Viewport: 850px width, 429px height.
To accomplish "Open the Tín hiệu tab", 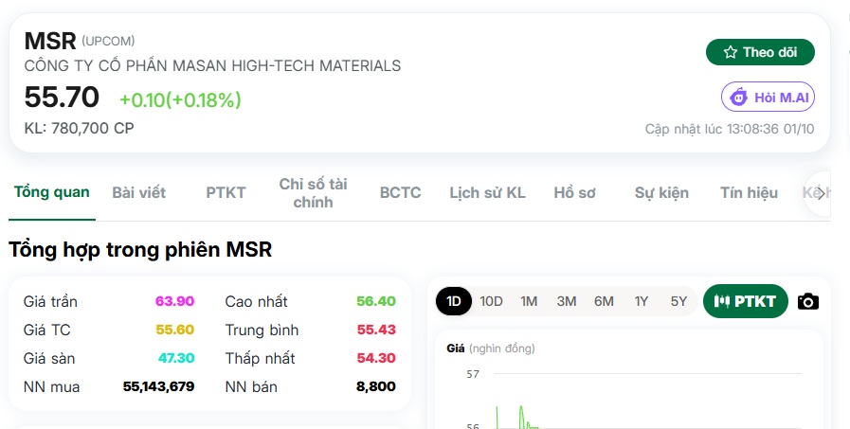I will coord(749,193).
